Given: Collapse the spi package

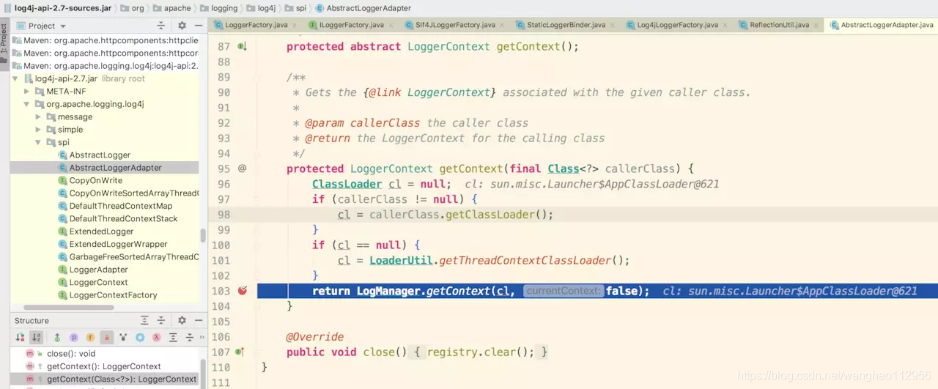Looking at the screenshot, I should (39, 142).
